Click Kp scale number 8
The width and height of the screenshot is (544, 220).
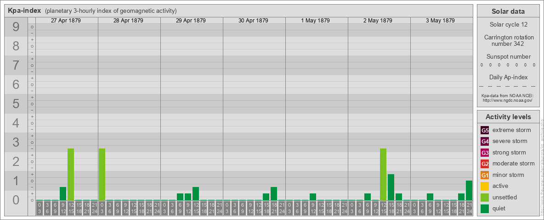pyautogui.click(x=16, y=46)
